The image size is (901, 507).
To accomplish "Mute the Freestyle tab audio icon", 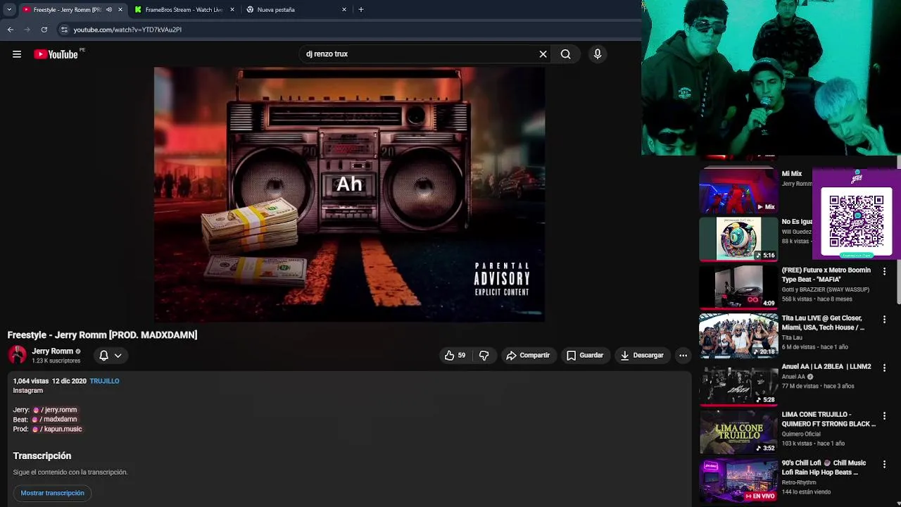I will 109,10.
